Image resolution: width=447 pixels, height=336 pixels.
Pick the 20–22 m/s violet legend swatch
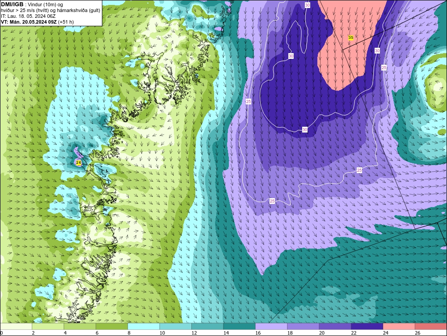[x=335, y=326]
